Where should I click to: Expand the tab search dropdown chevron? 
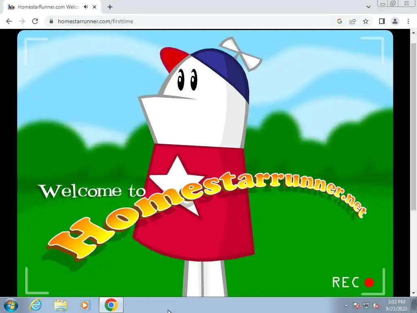point(368,7)
